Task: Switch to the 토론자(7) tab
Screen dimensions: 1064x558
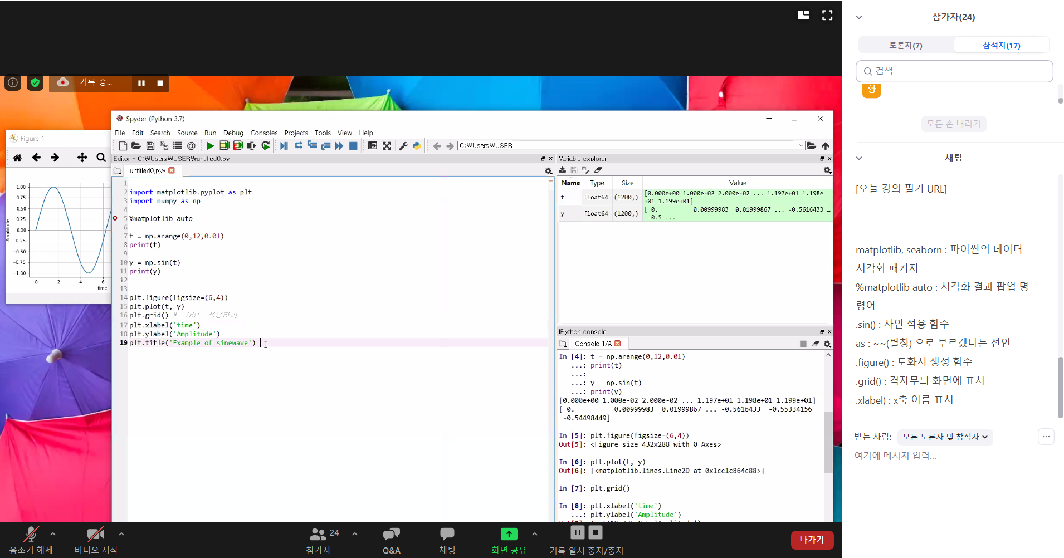Action: click(905, 45)
